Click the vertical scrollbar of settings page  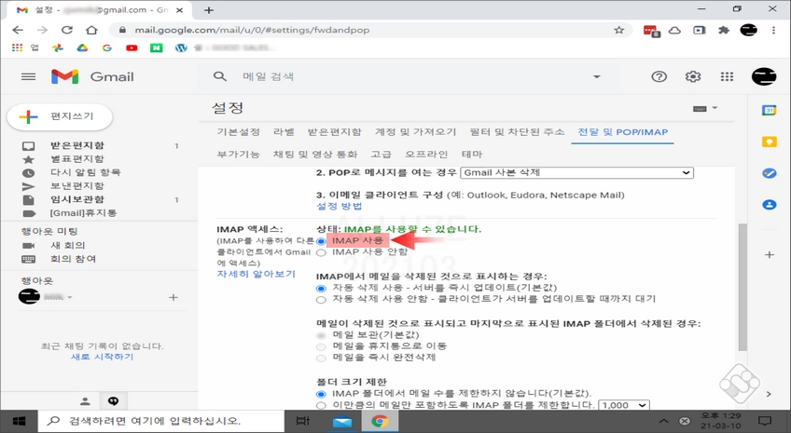pyautogui.click(x=742, y=287)
